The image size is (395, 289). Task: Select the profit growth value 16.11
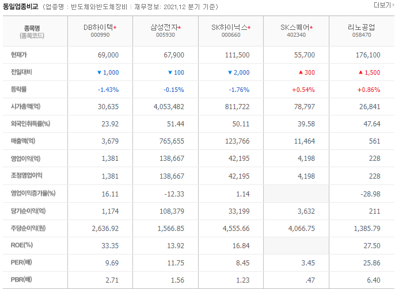click(110, 194)
